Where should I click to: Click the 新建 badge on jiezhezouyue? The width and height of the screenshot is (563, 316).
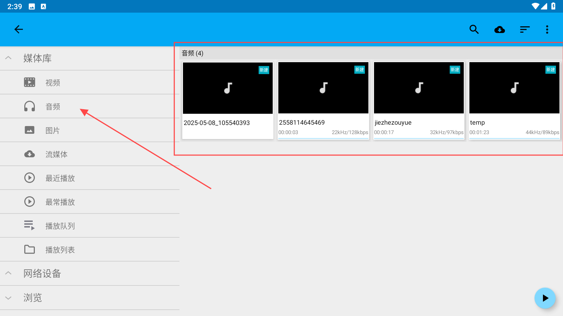click(x=455, y=70)
